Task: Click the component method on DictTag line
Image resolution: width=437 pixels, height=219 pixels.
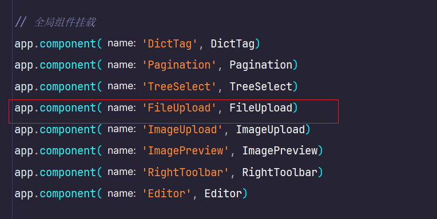Action: 67,44
